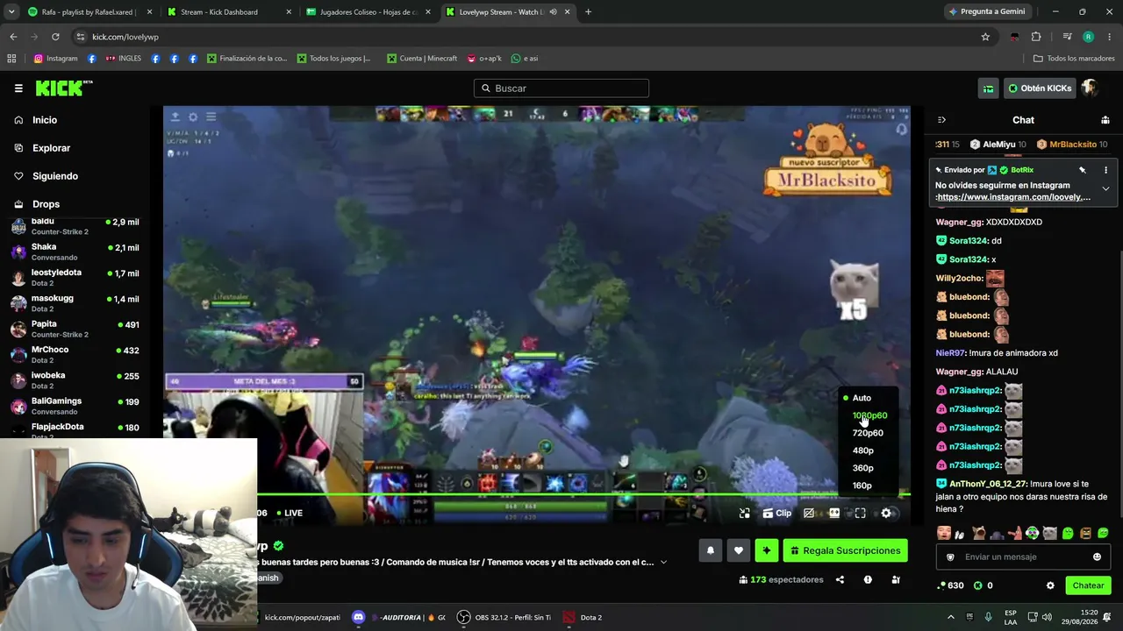Image resolution: width=1123 pixels, height=631 pixels.
Task: Expand the stream title description chevron
Action: pos(663,562)
